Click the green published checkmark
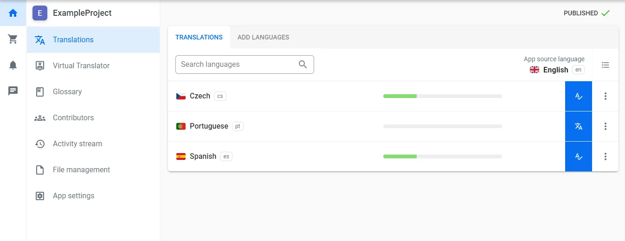This screenshot has height=241, width=625. 606,13
